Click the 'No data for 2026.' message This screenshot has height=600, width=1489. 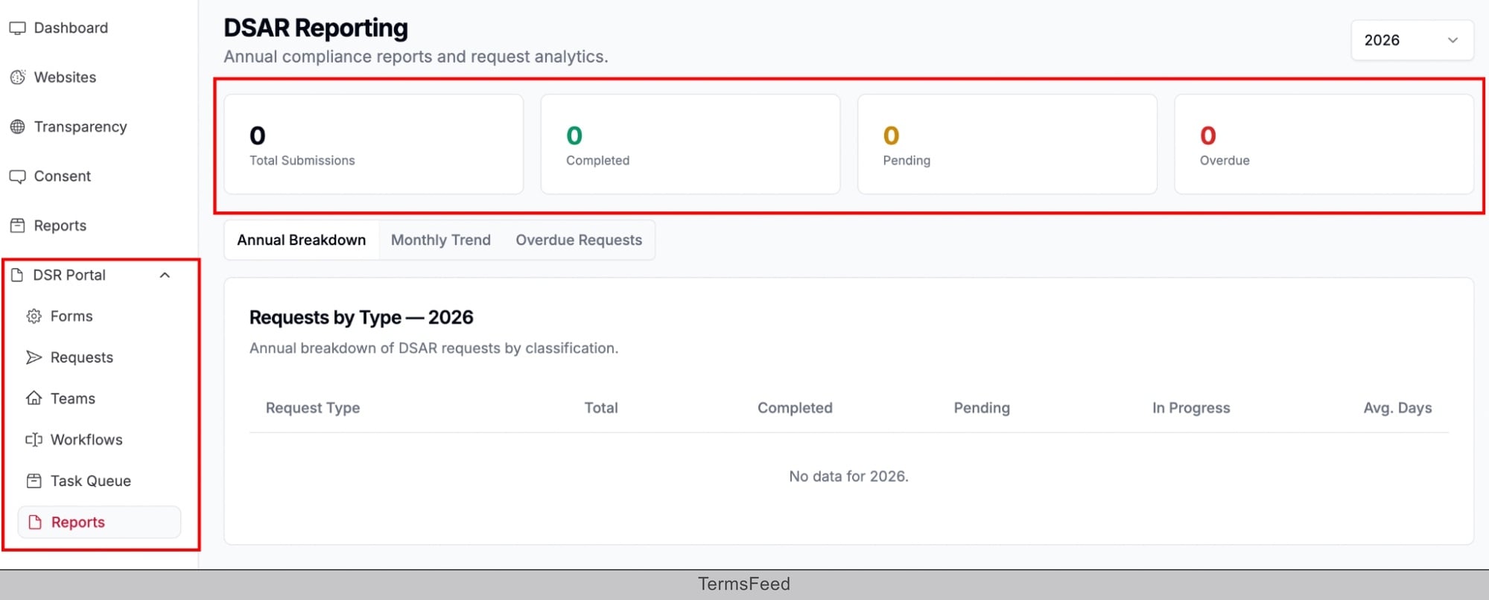pyautogui.click(x=849, y=476)
